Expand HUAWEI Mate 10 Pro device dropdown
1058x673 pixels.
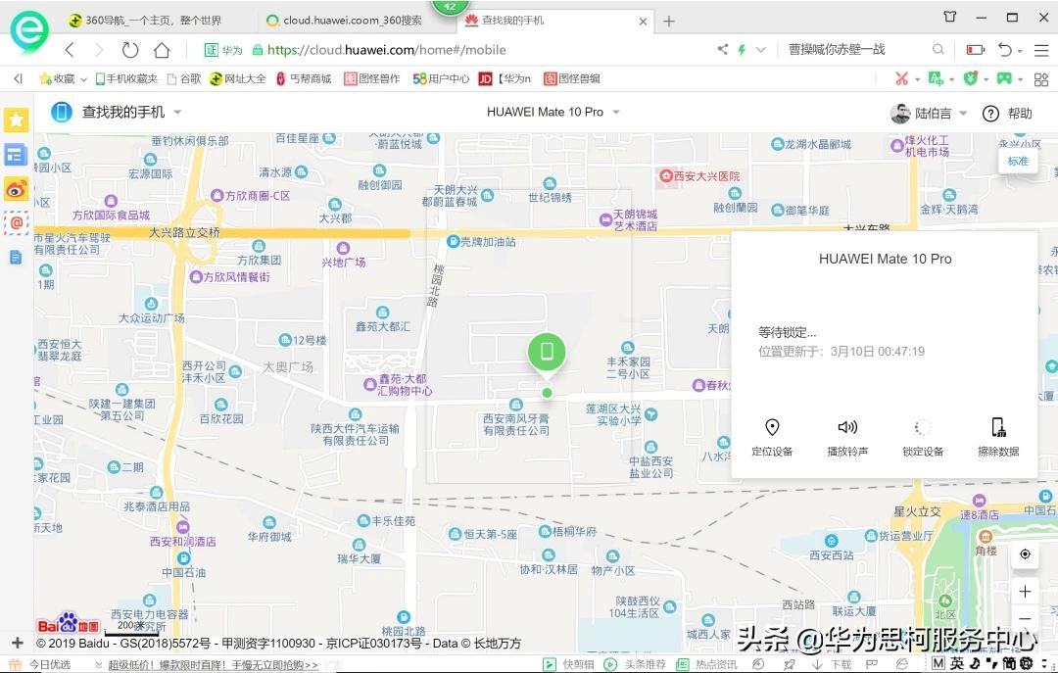616,112
